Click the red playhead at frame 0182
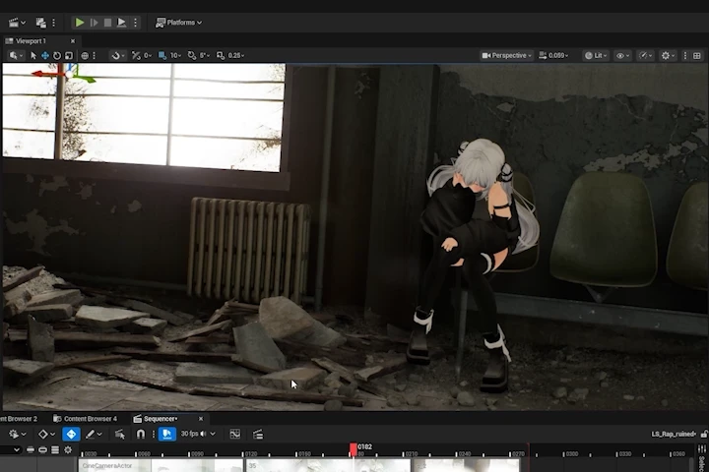 point(354,449)
